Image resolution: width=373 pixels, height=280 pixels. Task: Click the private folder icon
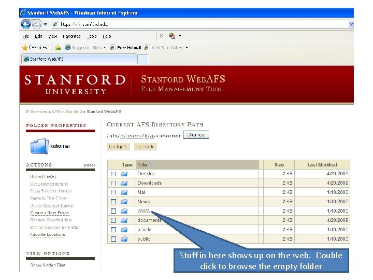pos(124,230)
